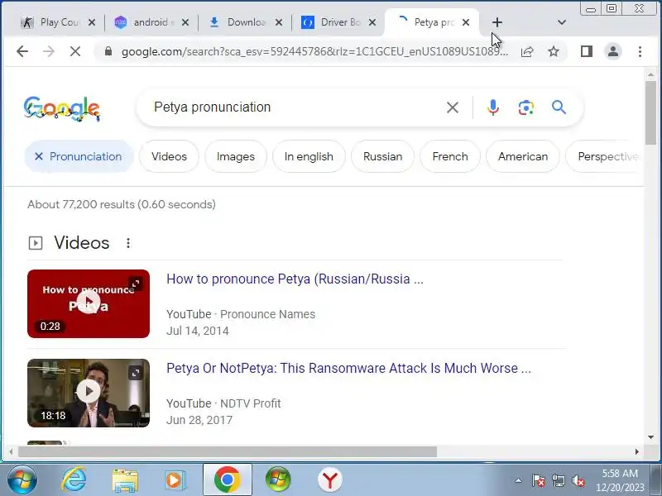Open Windows Media Player from taskbar
The width and height of the screenshot is (662, 496).
[175, 480]
